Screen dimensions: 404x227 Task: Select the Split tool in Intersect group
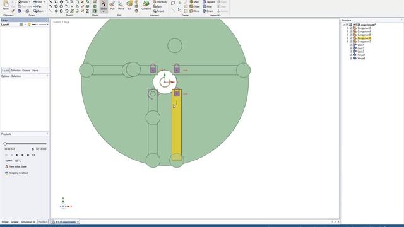point(157,6)
